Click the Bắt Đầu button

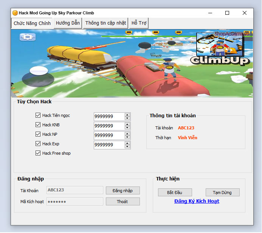175,193
